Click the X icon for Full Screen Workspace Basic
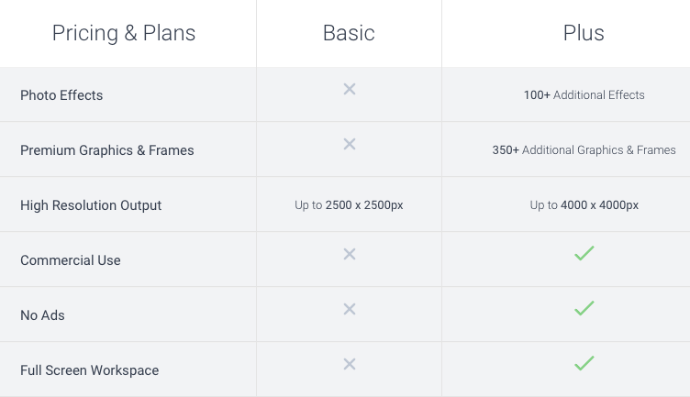The height and width of the screenshot is (397, 690). click(350, 364)
